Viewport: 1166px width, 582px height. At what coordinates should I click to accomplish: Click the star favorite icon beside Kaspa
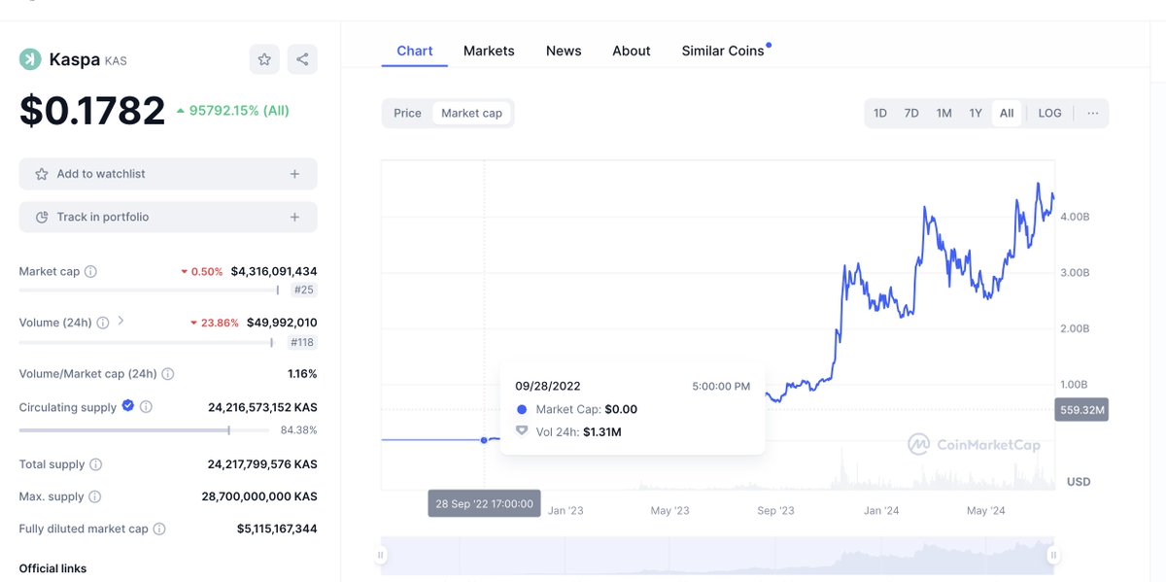click(264, 59)
